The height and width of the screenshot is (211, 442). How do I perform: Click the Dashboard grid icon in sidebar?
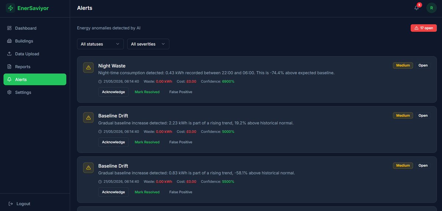click(10, 28)
